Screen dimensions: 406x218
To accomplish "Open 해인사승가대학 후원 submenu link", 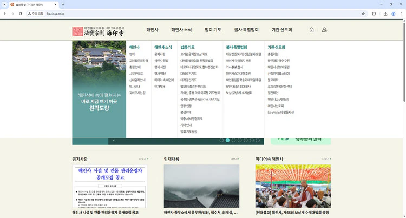I will click(x=238, y=74).
